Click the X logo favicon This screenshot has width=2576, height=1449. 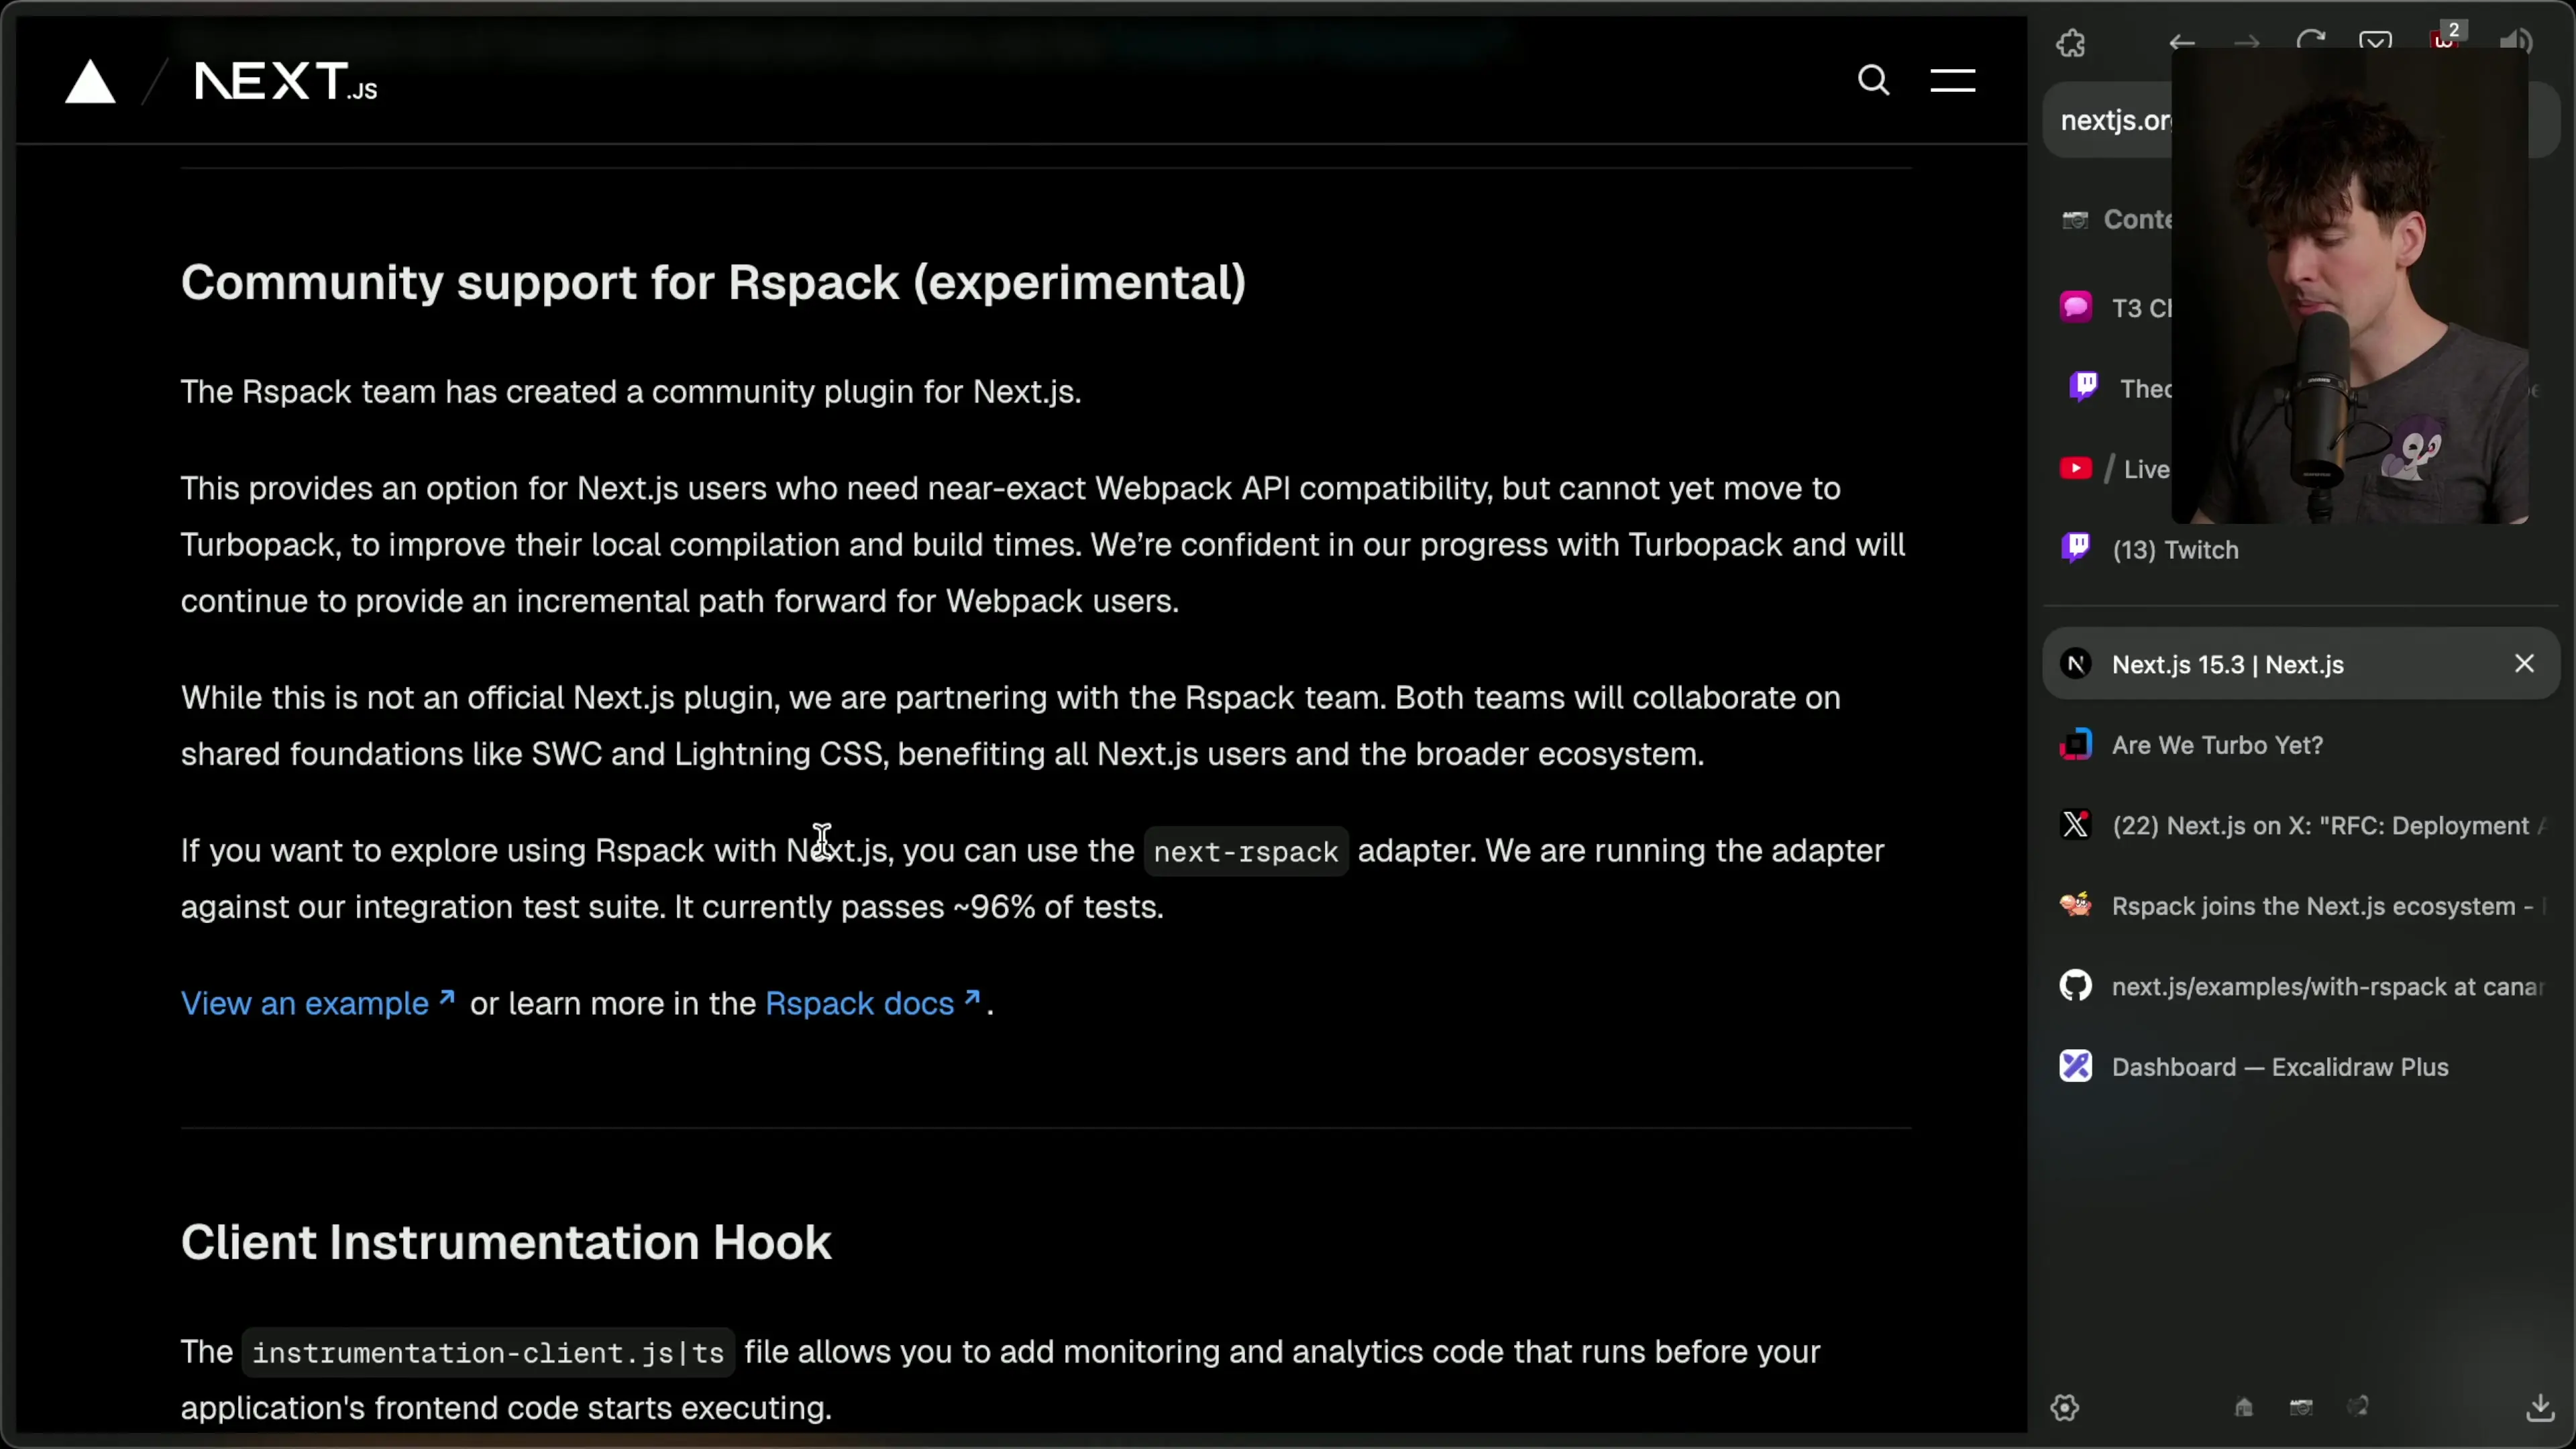pos(2076,825)
